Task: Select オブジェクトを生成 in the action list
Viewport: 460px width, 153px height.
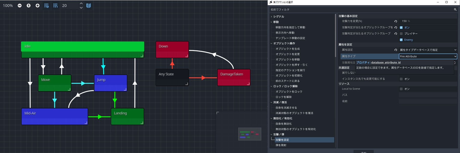Action: coord(287,49)
